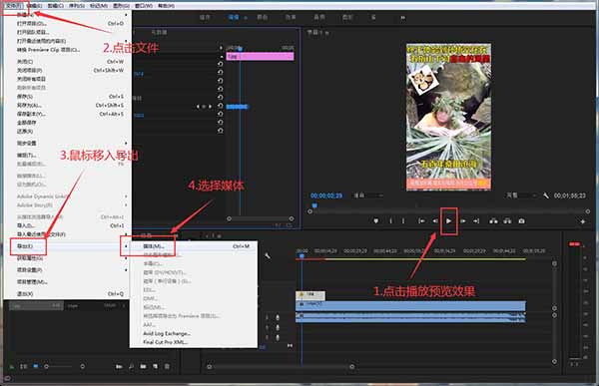Screen dimensions: 599x386
Task: Choose Final Cut Pro XML... export option
Action: tap(194, 342)
